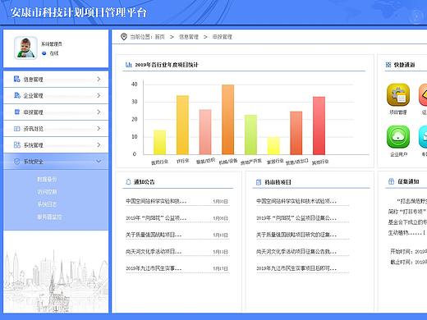Open the 访问控制 submenu item
The height and width of the screenshot is (320, 427).
(x=47, y=192)
